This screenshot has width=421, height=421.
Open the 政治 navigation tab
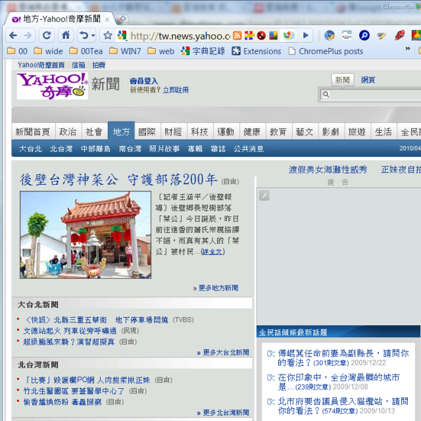click(x=68, y=132)
